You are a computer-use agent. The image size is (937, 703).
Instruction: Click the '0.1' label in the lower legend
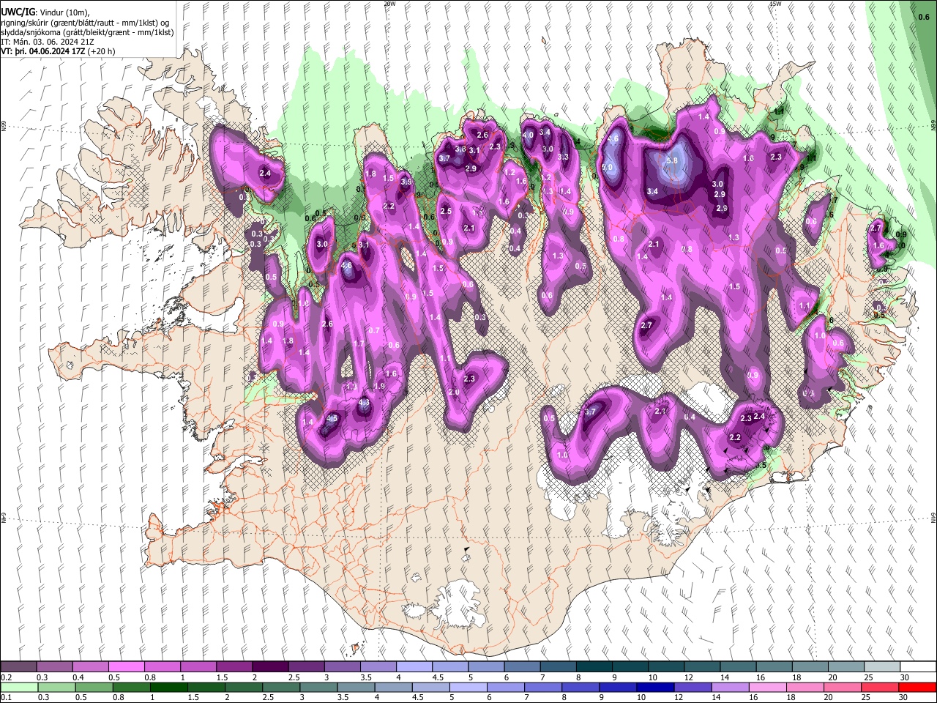coord(6,697)
